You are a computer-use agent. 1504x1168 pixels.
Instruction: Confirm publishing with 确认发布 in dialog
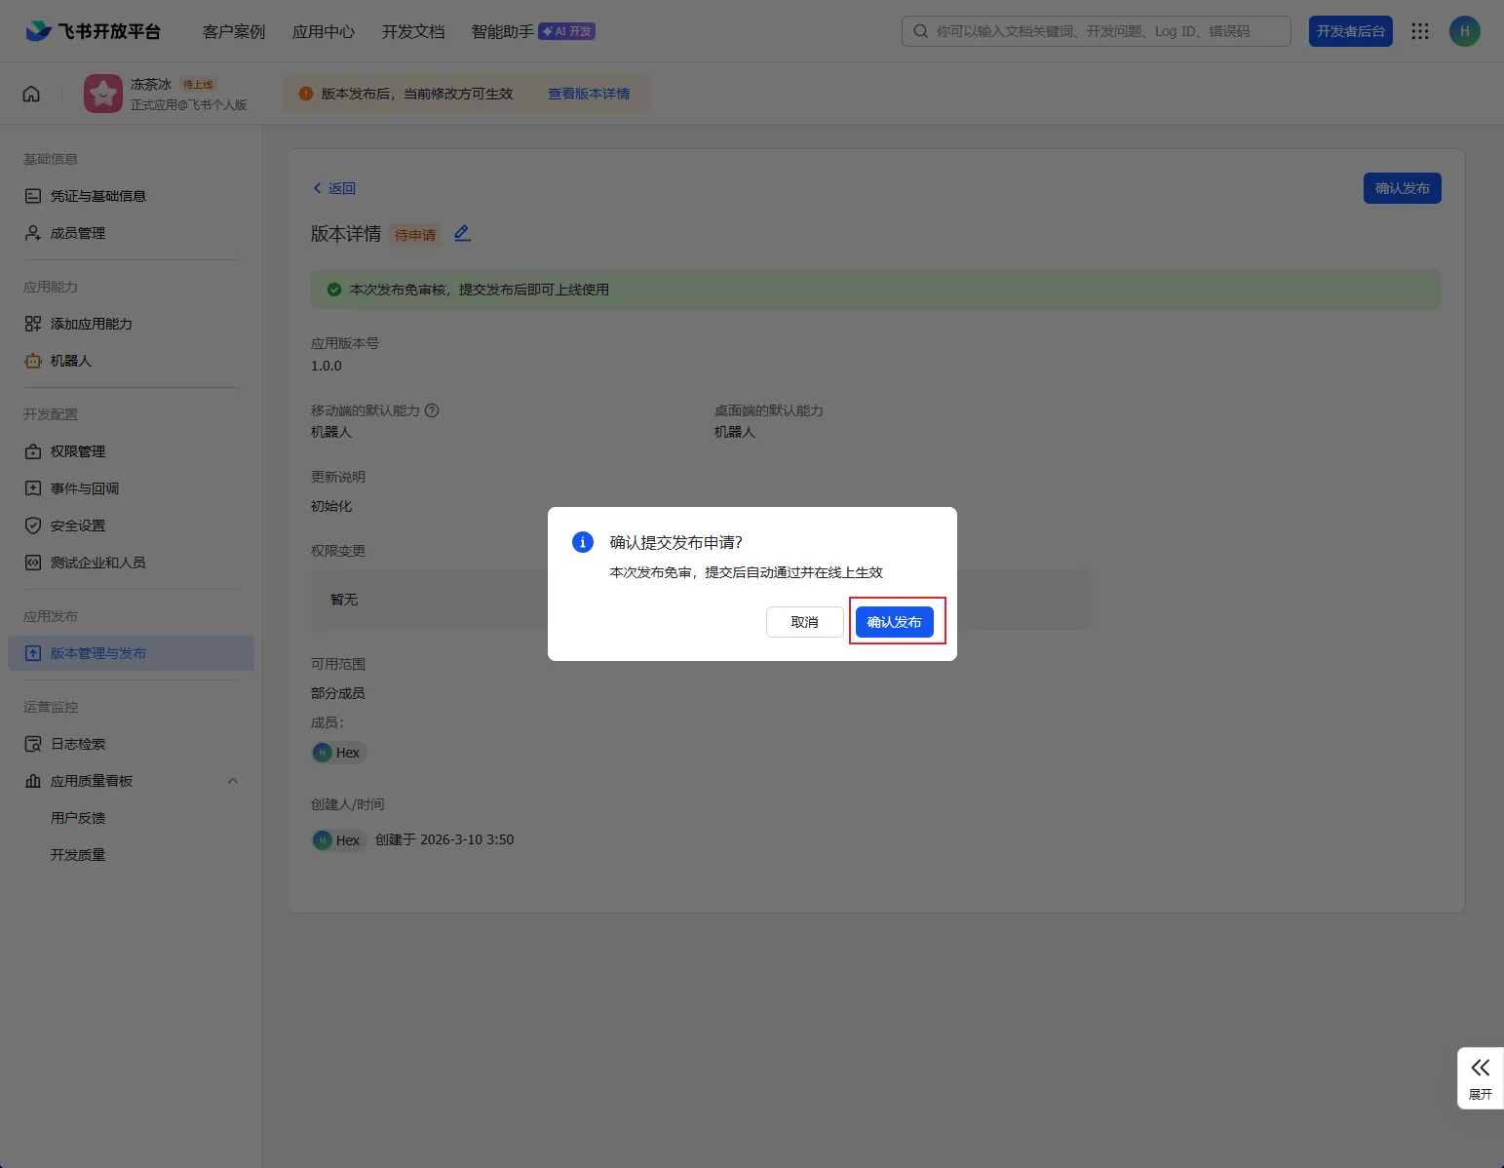[894, 622]
